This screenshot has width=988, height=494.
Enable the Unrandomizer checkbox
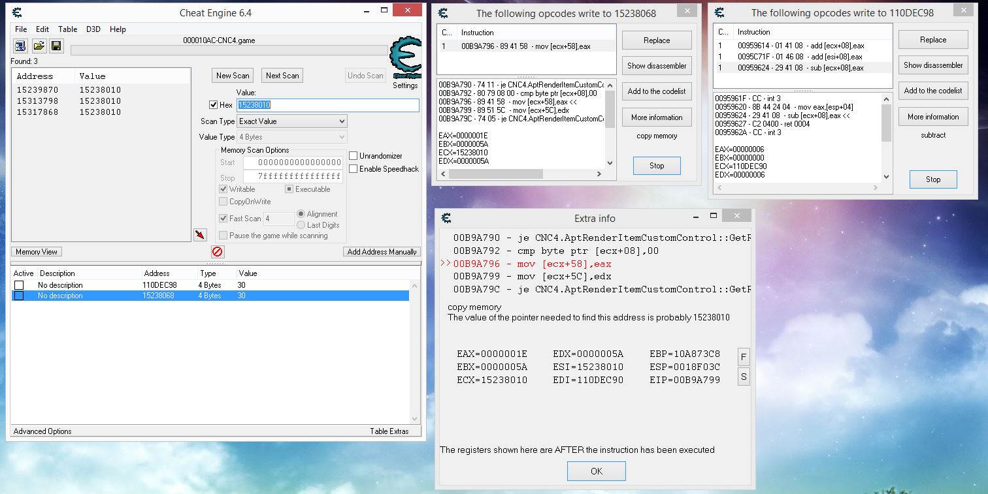354,156
